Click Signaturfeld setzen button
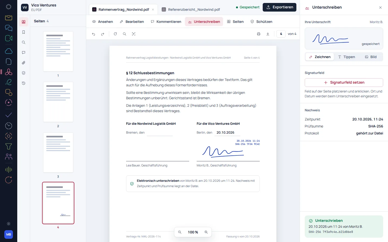Image resolution: width=388 pixels, height=242 pixels. [x=344, y=83]
